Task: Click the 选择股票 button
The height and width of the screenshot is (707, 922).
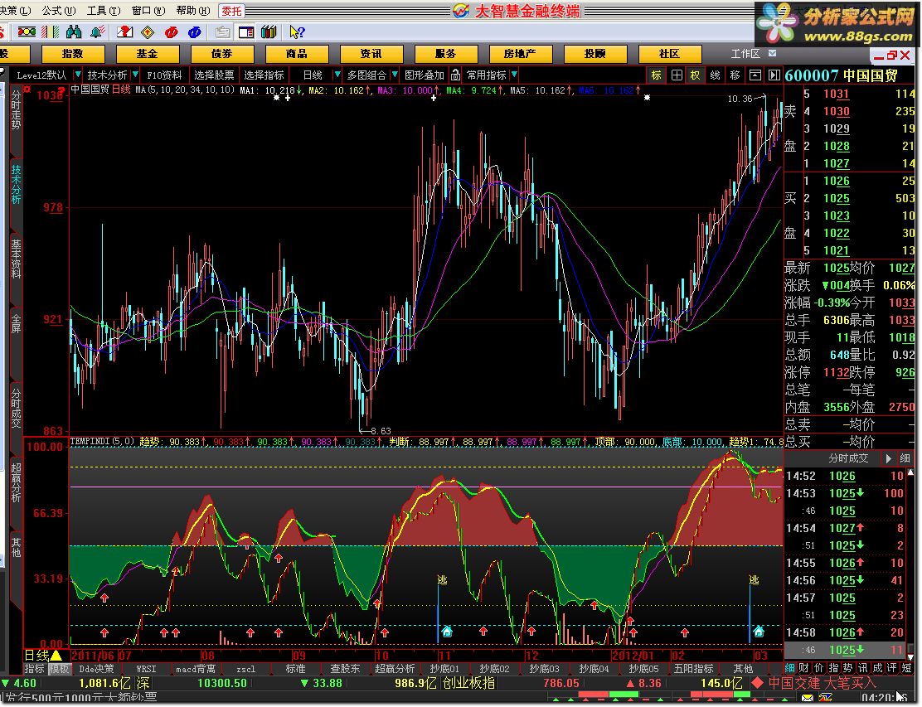Action: [x=214, y=75]
